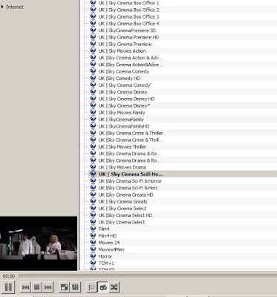Select 'UK |Sky Cinema Action & Adv..' entry
The height and width of the screenshot is (297, 277).
(131, 58)
